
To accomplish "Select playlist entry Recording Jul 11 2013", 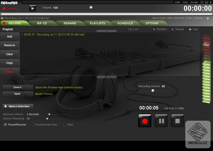I will pyautogui.click(x=53, y=35).
